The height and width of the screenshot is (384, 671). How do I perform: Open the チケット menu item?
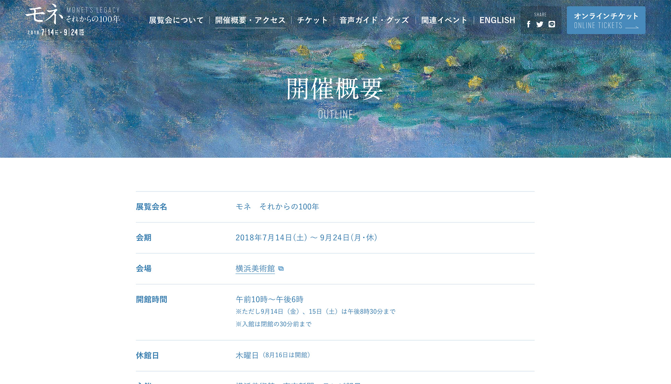coord(312,20)
